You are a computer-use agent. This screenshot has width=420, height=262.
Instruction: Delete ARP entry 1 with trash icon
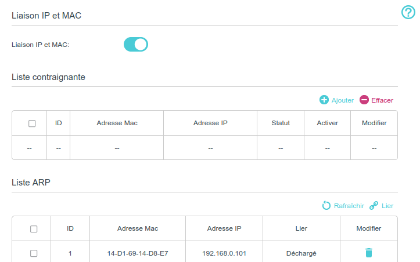tap(369, 253)
